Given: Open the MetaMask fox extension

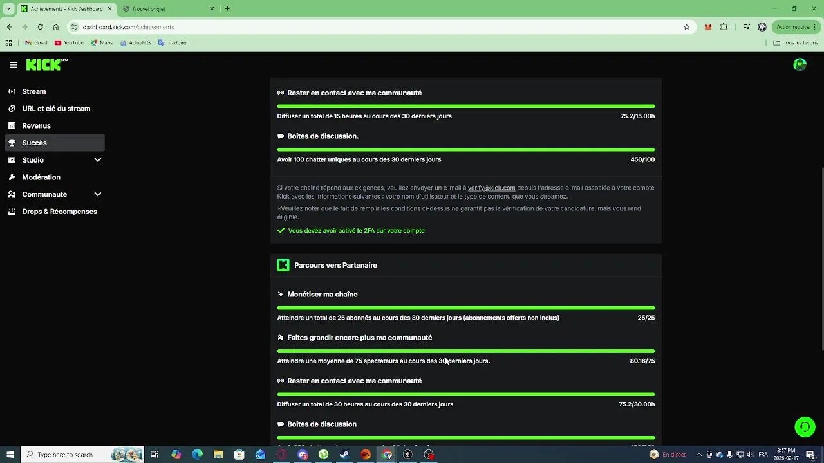Looking at the screenshot, I should [708, 27].
